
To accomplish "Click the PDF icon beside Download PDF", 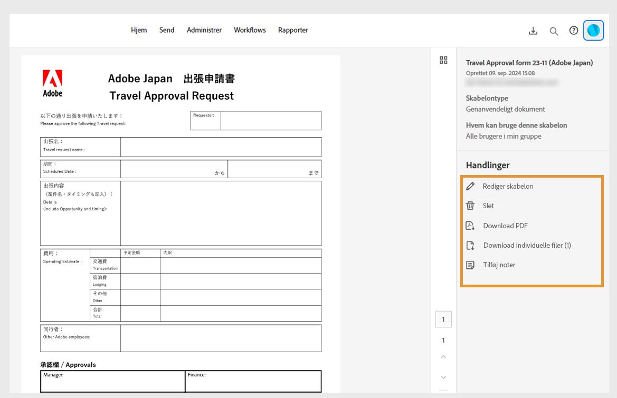I will 470,226.
